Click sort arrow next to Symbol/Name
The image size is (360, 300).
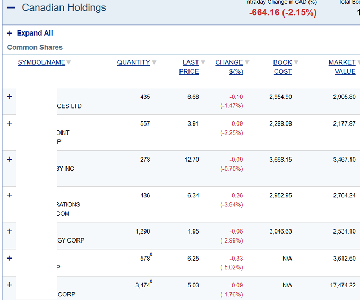[x=68, y=63]
